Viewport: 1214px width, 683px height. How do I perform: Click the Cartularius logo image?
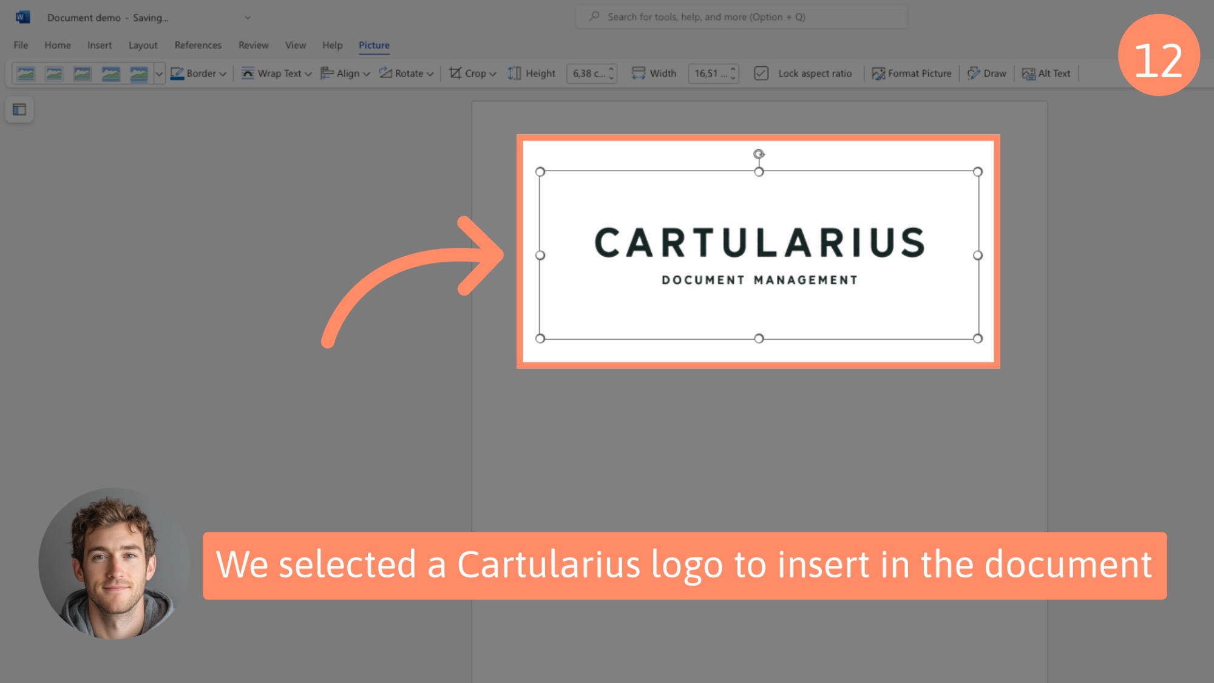click(759, 255)
